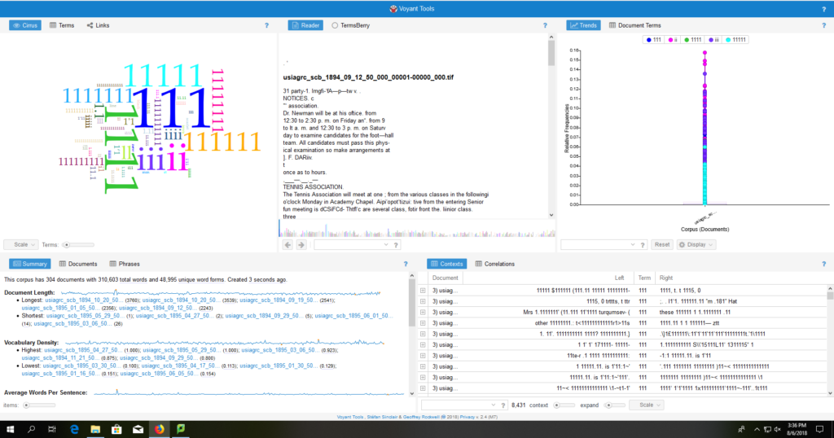The height and width of the screenshot is (438, 834).
Task: Open the Windows Start menu
Action: click(10, 430)
